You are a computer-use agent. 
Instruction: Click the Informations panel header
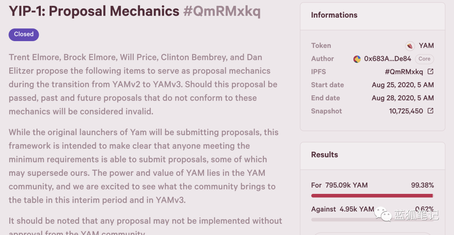coord(334,15)
